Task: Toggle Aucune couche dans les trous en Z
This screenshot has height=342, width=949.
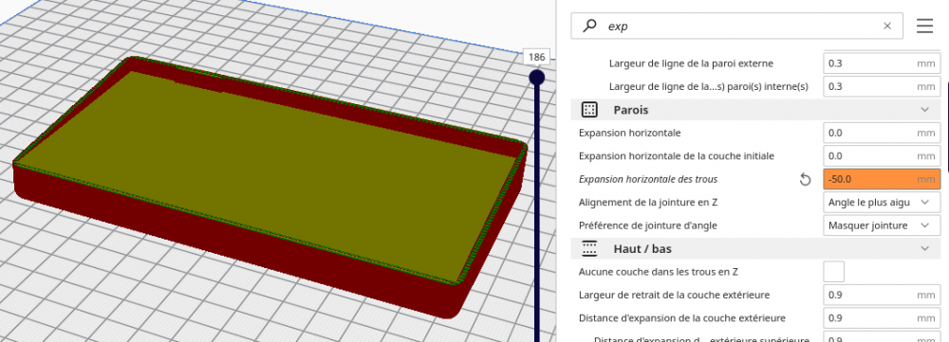Action: [x=834, y=272]
